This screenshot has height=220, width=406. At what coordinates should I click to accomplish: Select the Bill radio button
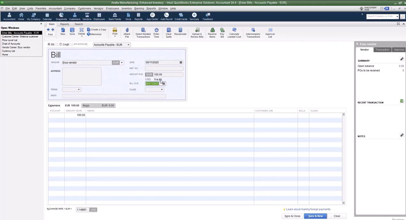tap(49, 45)
